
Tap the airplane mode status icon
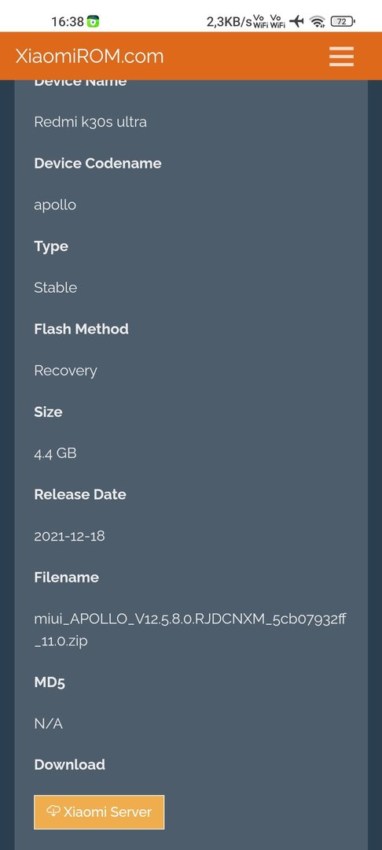point(296,21)
